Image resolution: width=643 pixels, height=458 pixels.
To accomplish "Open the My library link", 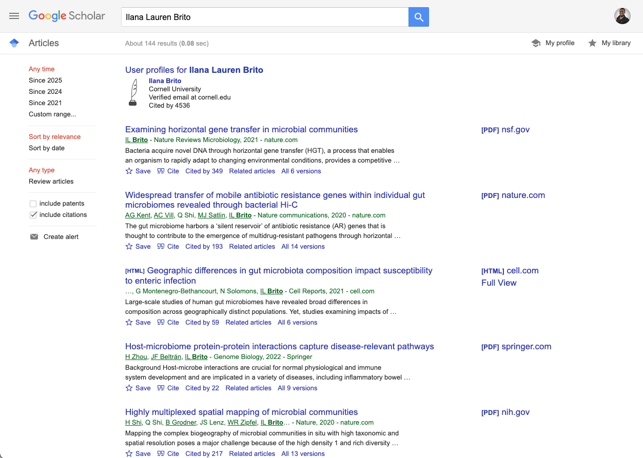I will [616, 43].
